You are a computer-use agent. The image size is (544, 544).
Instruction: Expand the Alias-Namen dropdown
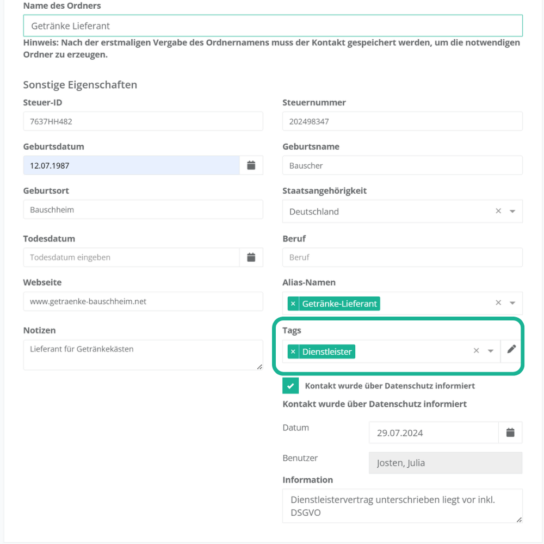point(512,303)
